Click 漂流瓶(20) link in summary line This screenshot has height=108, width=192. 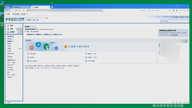[48, 34]
